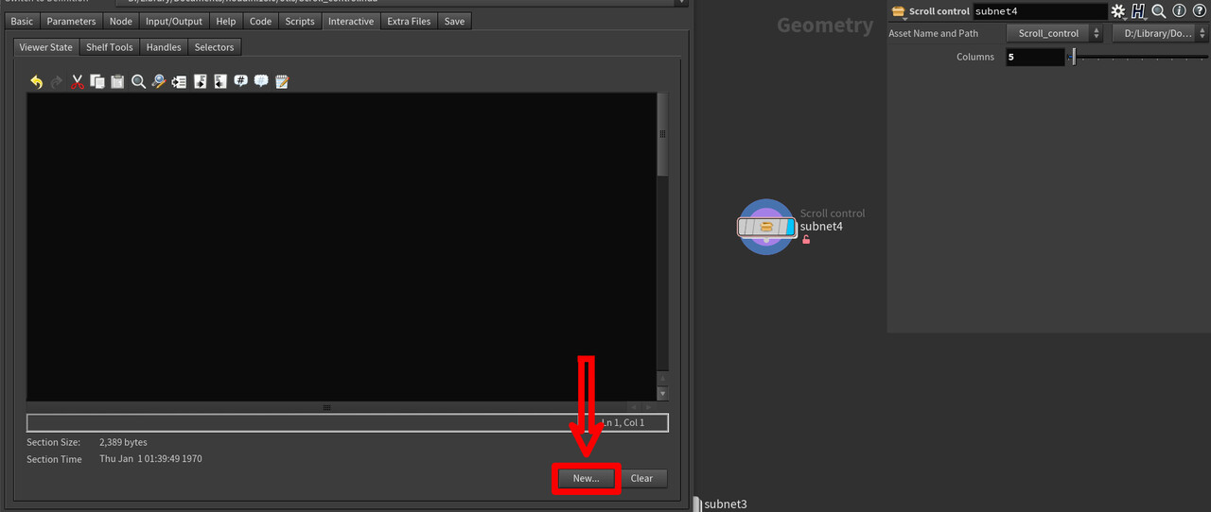Switch to the Code tab
Screen dimensions: 1211x512
260,21
